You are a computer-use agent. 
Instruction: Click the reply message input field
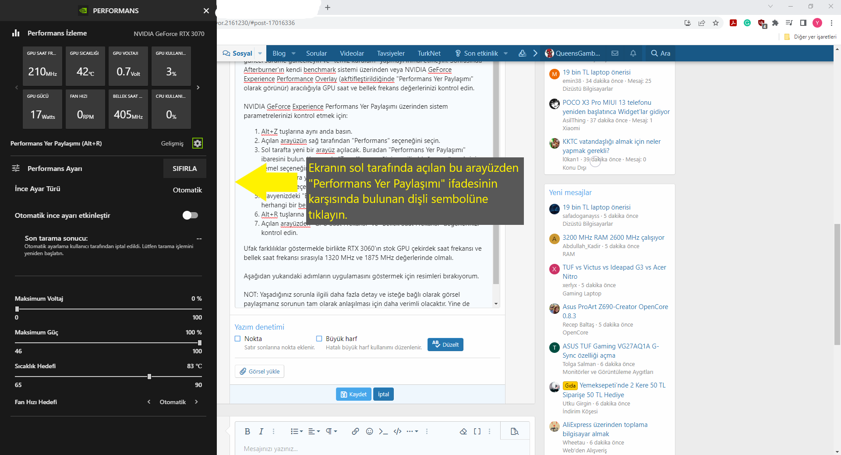point(382,448)
